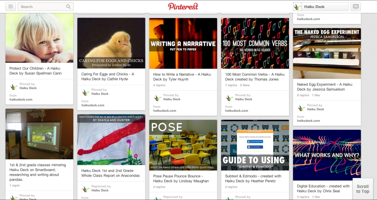
Task: Open the hamburger menu button
Action: click(11, 7)
